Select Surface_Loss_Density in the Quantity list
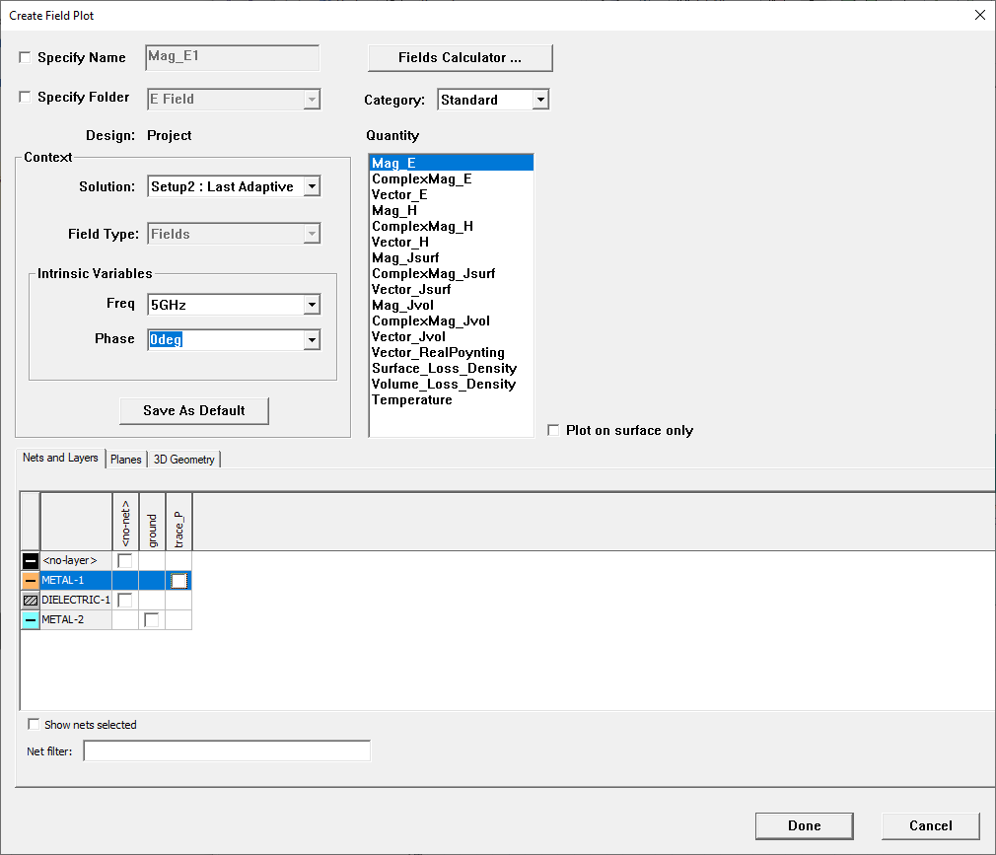 pyautogui.click(x=444, y=368)
